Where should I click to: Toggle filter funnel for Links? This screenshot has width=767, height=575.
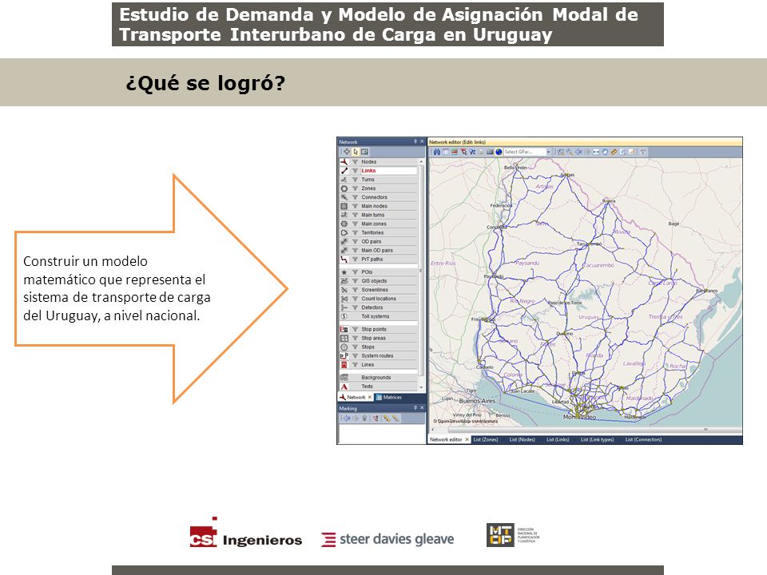tap(355, 171)
